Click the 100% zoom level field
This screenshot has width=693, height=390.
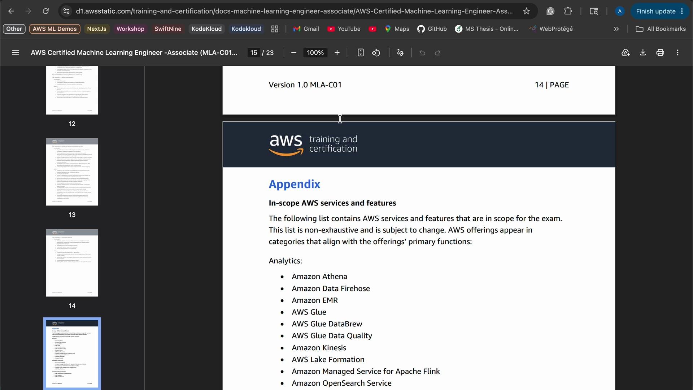(x=315, y=53)
